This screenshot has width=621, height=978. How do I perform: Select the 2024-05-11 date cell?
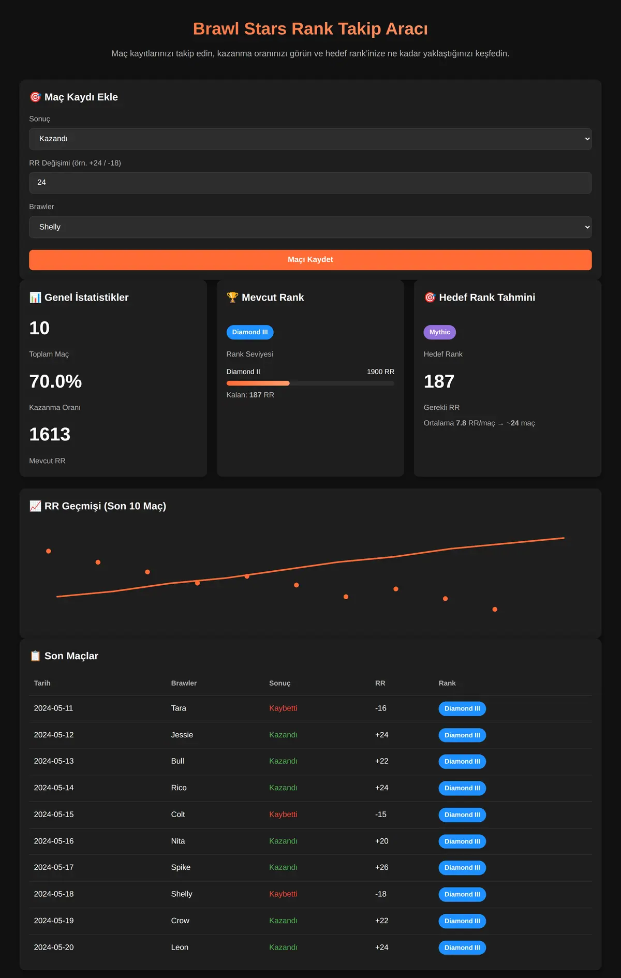click(x=54, y=708)
